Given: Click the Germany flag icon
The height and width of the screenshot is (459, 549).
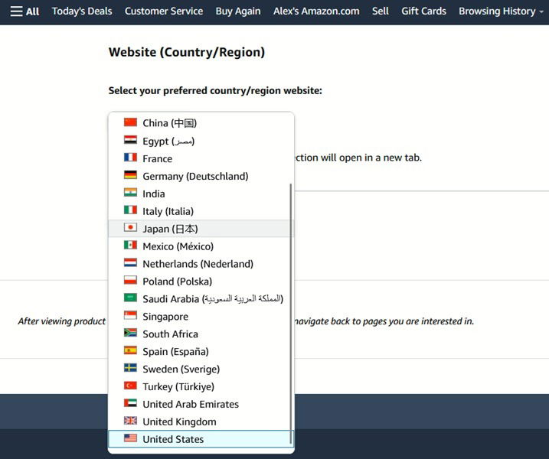Looking at the screenshot, I should pyautogui.click(x=130, y=176).
